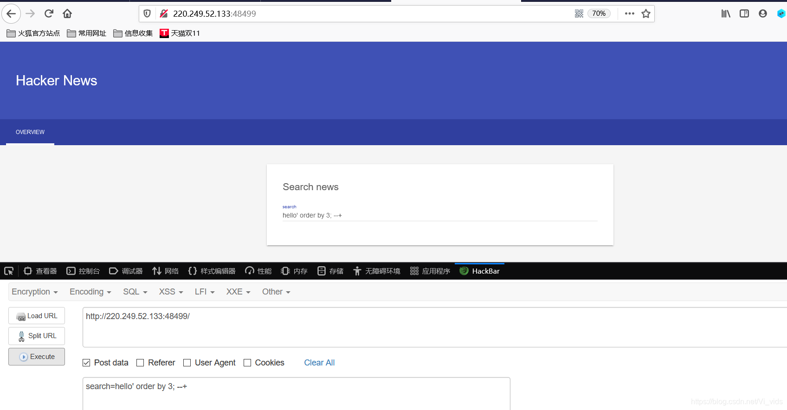The height and width of the screenshot is (410, 787).
Task: Bookmark this page with the star
Action: (x=645, y=13)
